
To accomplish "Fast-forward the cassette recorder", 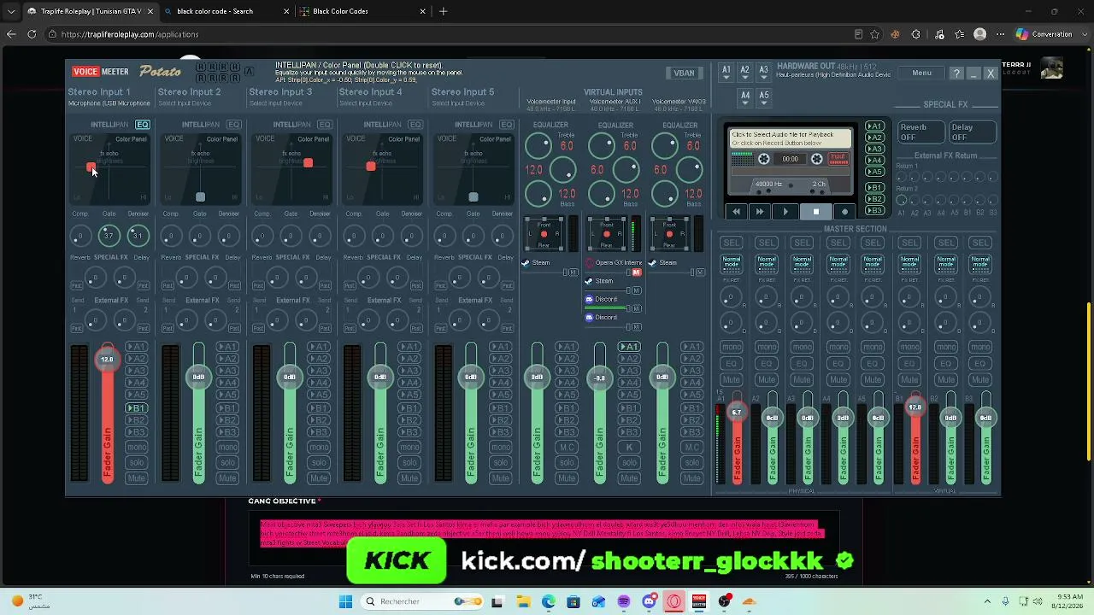I will tap(759, 212).
